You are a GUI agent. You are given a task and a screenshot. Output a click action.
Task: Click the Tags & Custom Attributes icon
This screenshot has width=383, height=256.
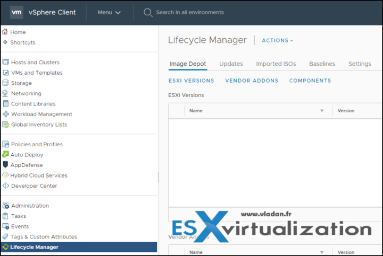click(x=5, y=236)
